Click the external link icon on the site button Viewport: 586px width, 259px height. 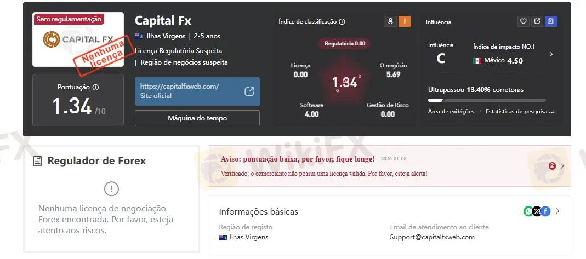[x=249, y=91]
